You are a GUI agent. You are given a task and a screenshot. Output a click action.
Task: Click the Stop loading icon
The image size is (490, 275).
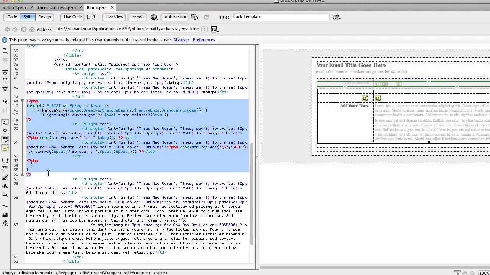(24, 29)
